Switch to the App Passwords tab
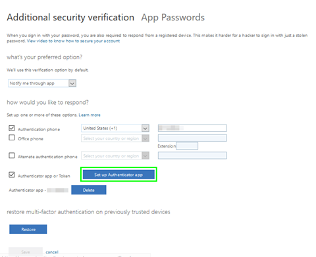316x257 pixels. click(x=173, y=18)
